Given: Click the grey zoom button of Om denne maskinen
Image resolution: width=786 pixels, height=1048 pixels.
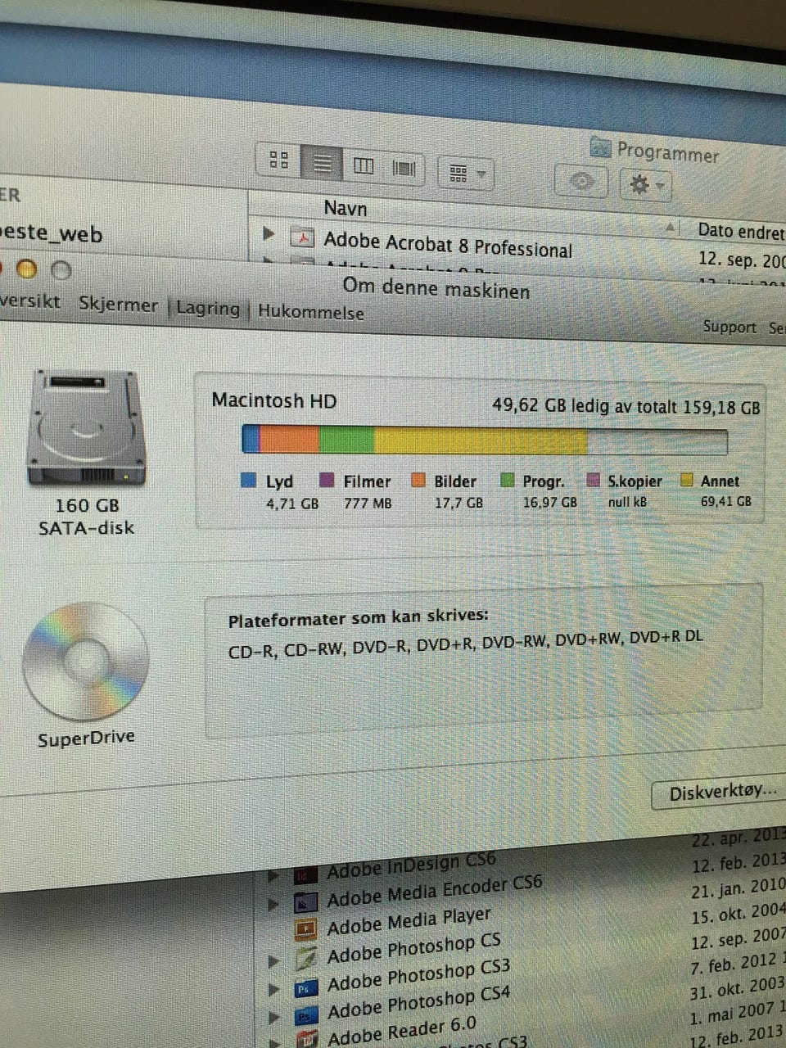Looking at the screenshot, I should click(61, 270).
